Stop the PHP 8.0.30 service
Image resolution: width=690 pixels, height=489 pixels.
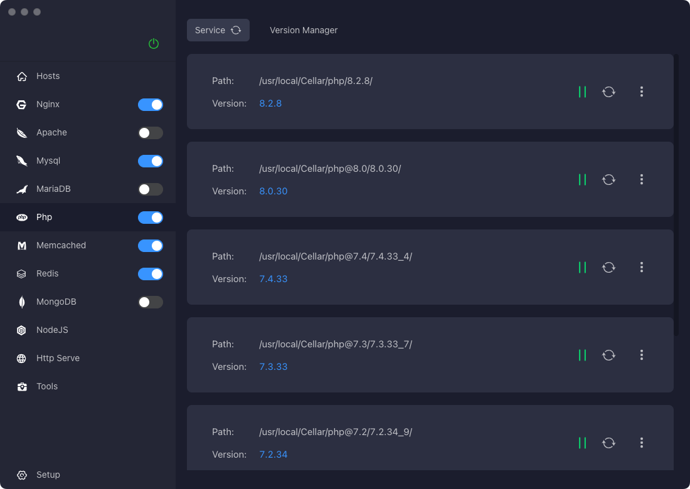pyautogui.click(x=582, y=179)
